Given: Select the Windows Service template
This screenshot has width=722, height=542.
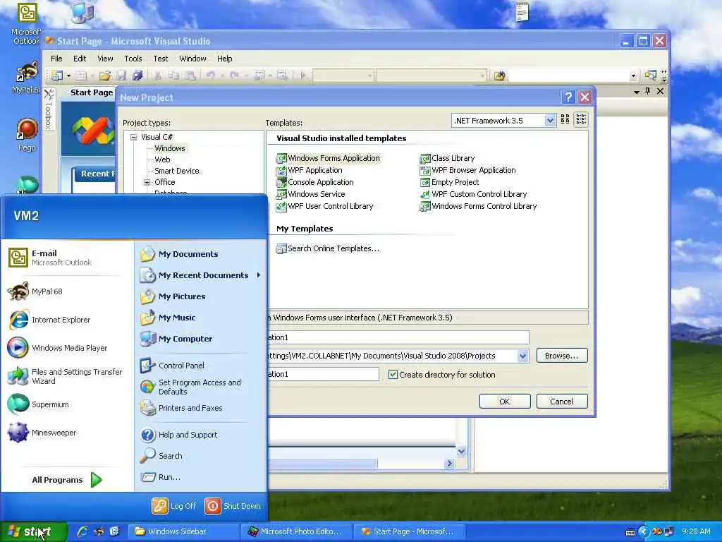Looking at the screenshot, I should click(x=310, y=194).
